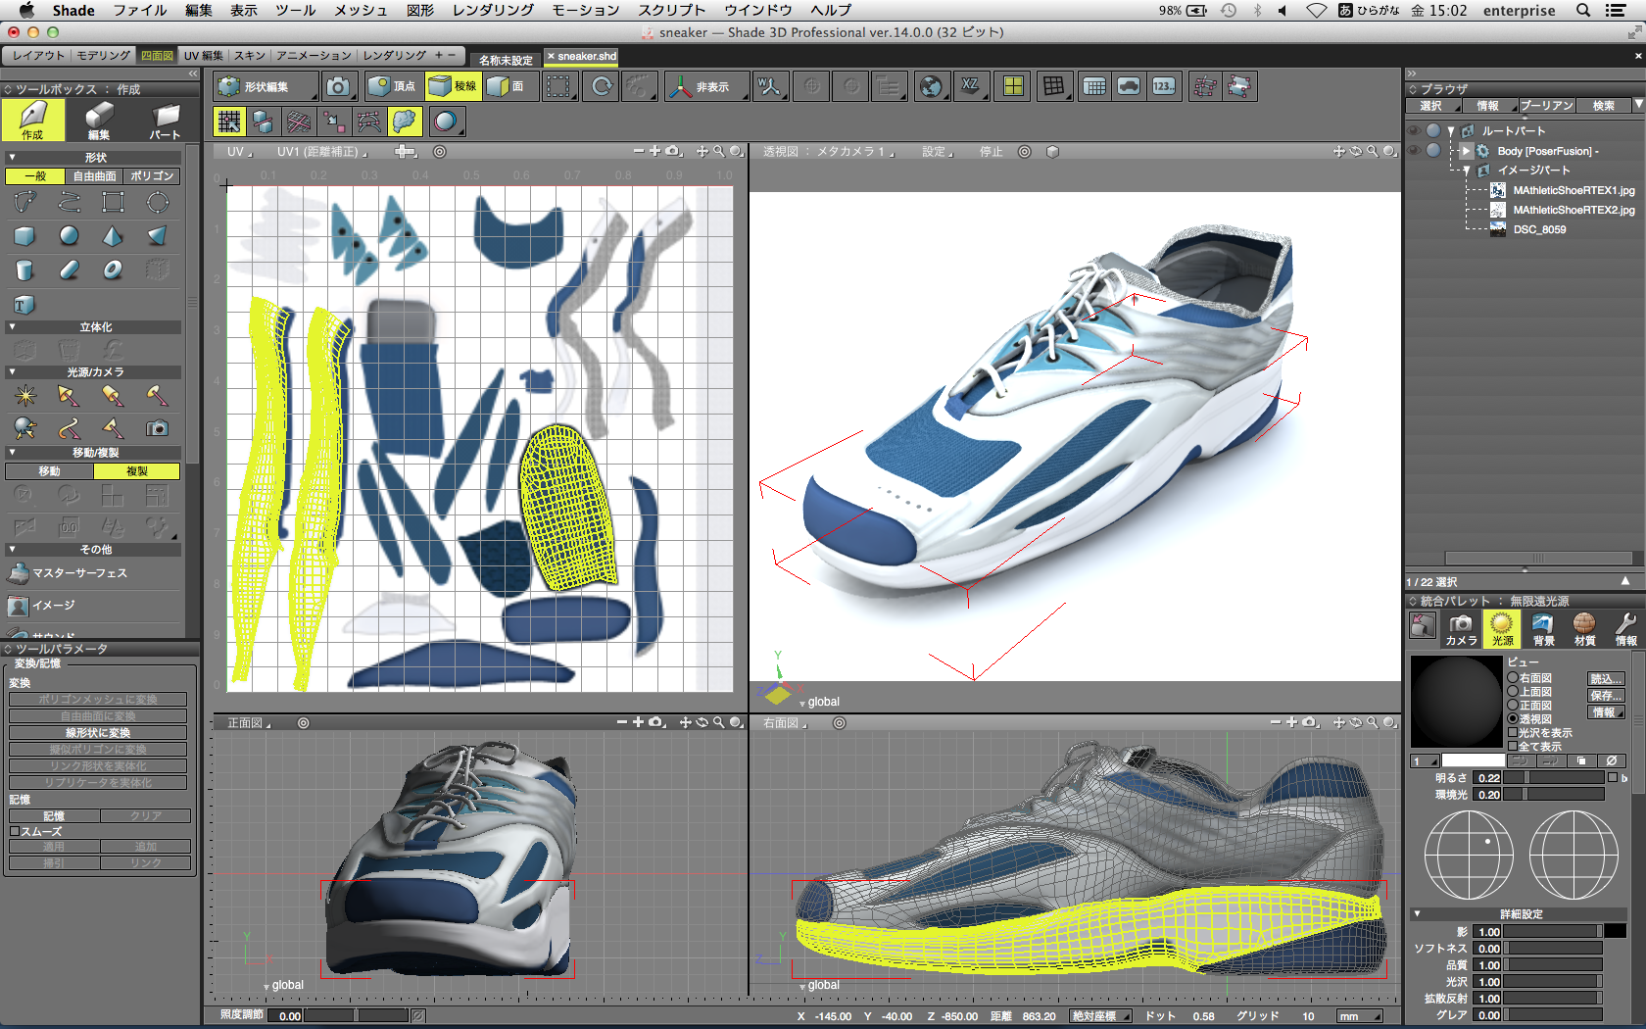Click the point light (sun star) tool

24,396
